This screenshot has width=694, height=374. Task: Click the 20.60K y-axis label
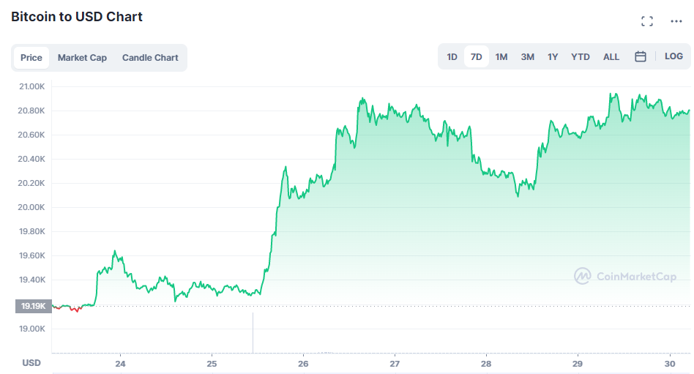31,135
